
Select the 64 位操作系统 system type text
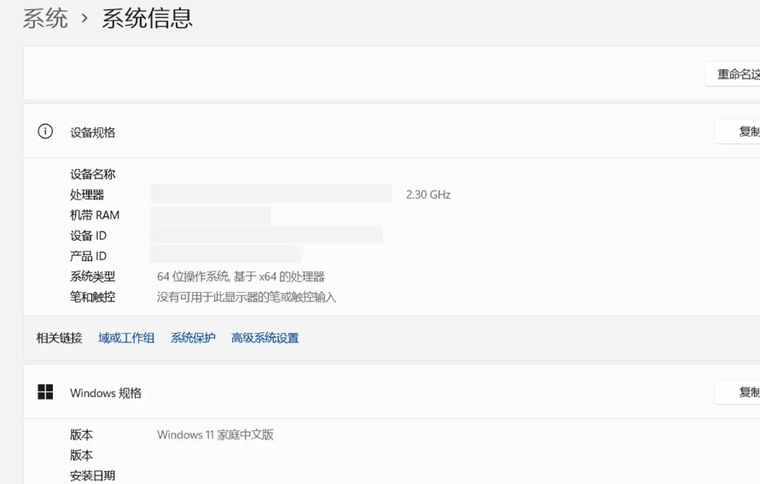tap(241, 277)
